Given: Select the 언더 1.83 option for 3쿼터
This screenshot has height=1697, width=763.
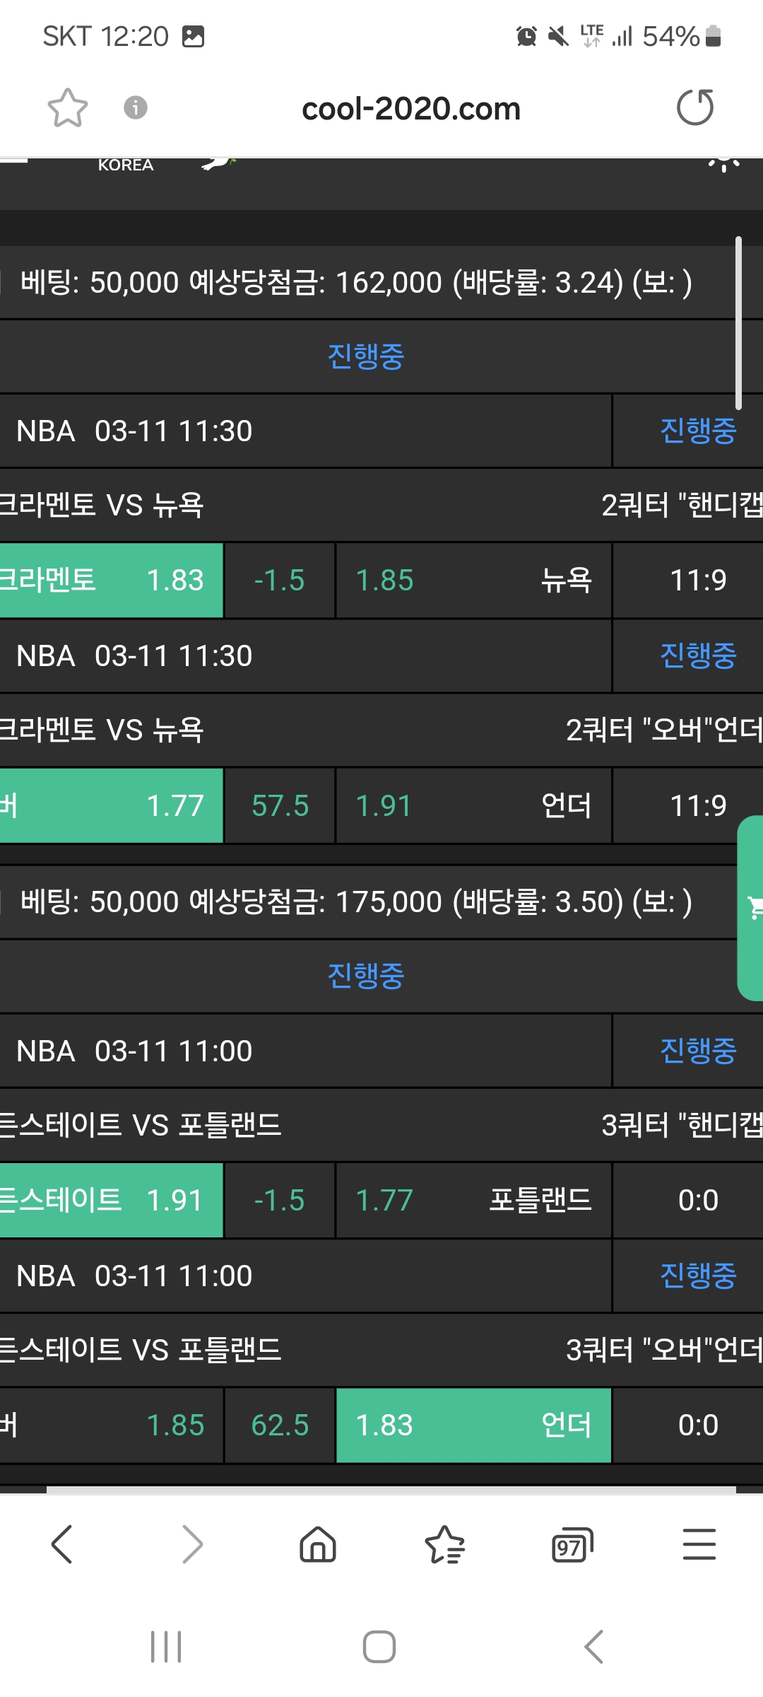Looking at the screenshot, I should (x=473, y=1425).
